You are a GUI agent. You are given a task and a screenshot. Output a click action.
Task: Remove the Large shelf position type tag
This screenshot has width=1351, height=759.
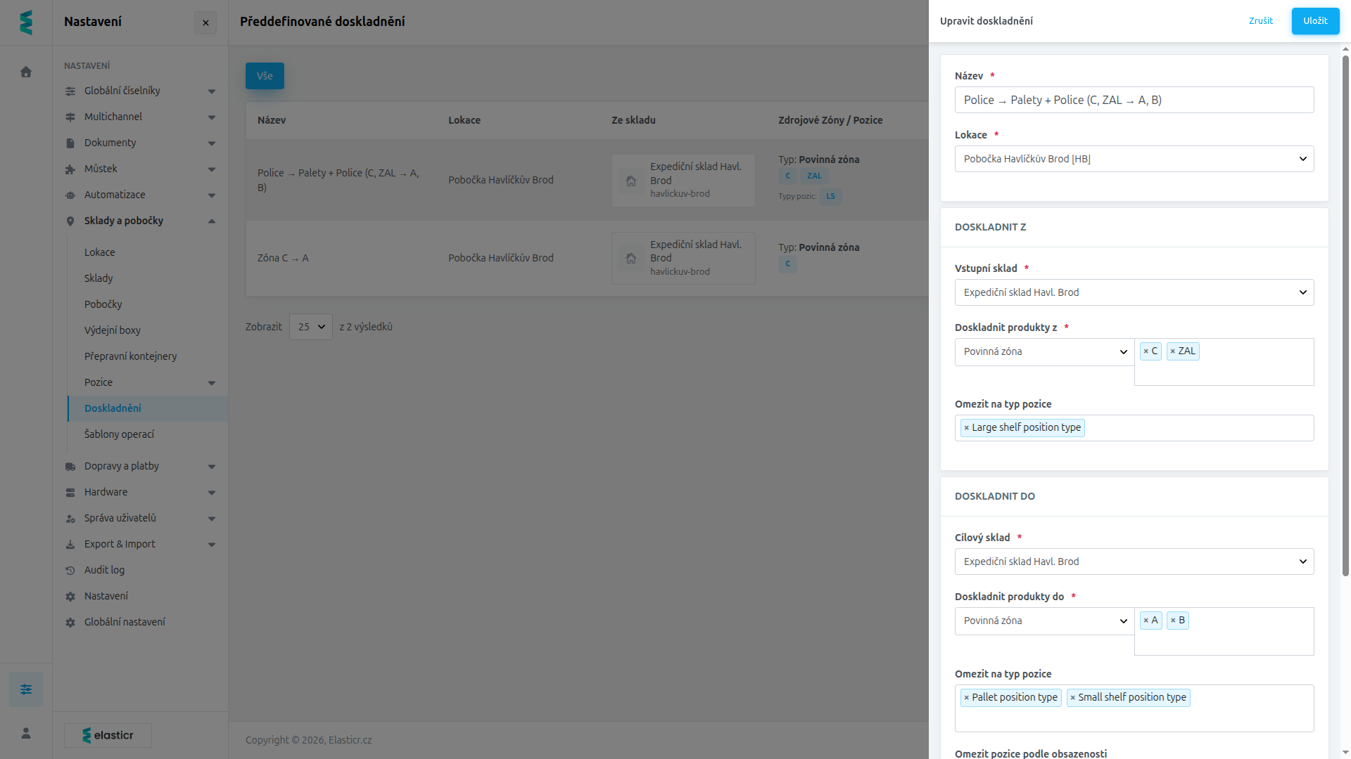point(966,428)
